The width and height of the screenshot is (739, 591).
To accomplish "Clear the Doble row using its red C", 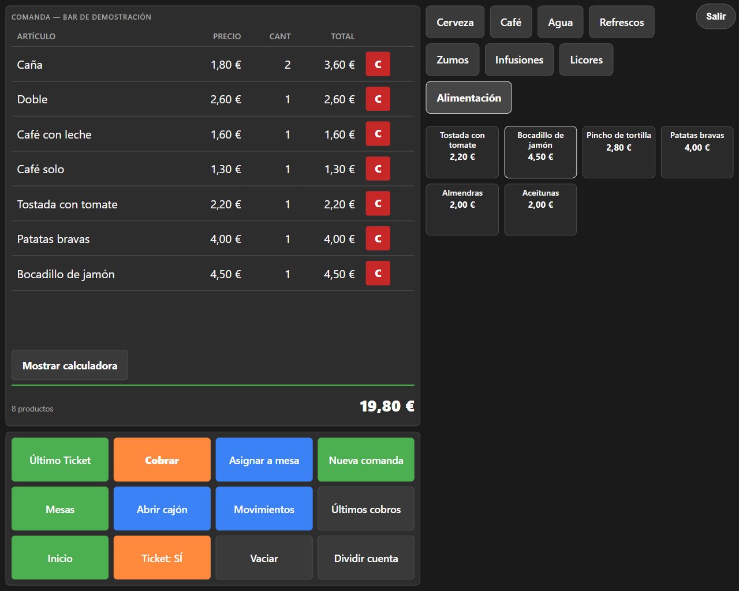I will (x=378, y=99).
